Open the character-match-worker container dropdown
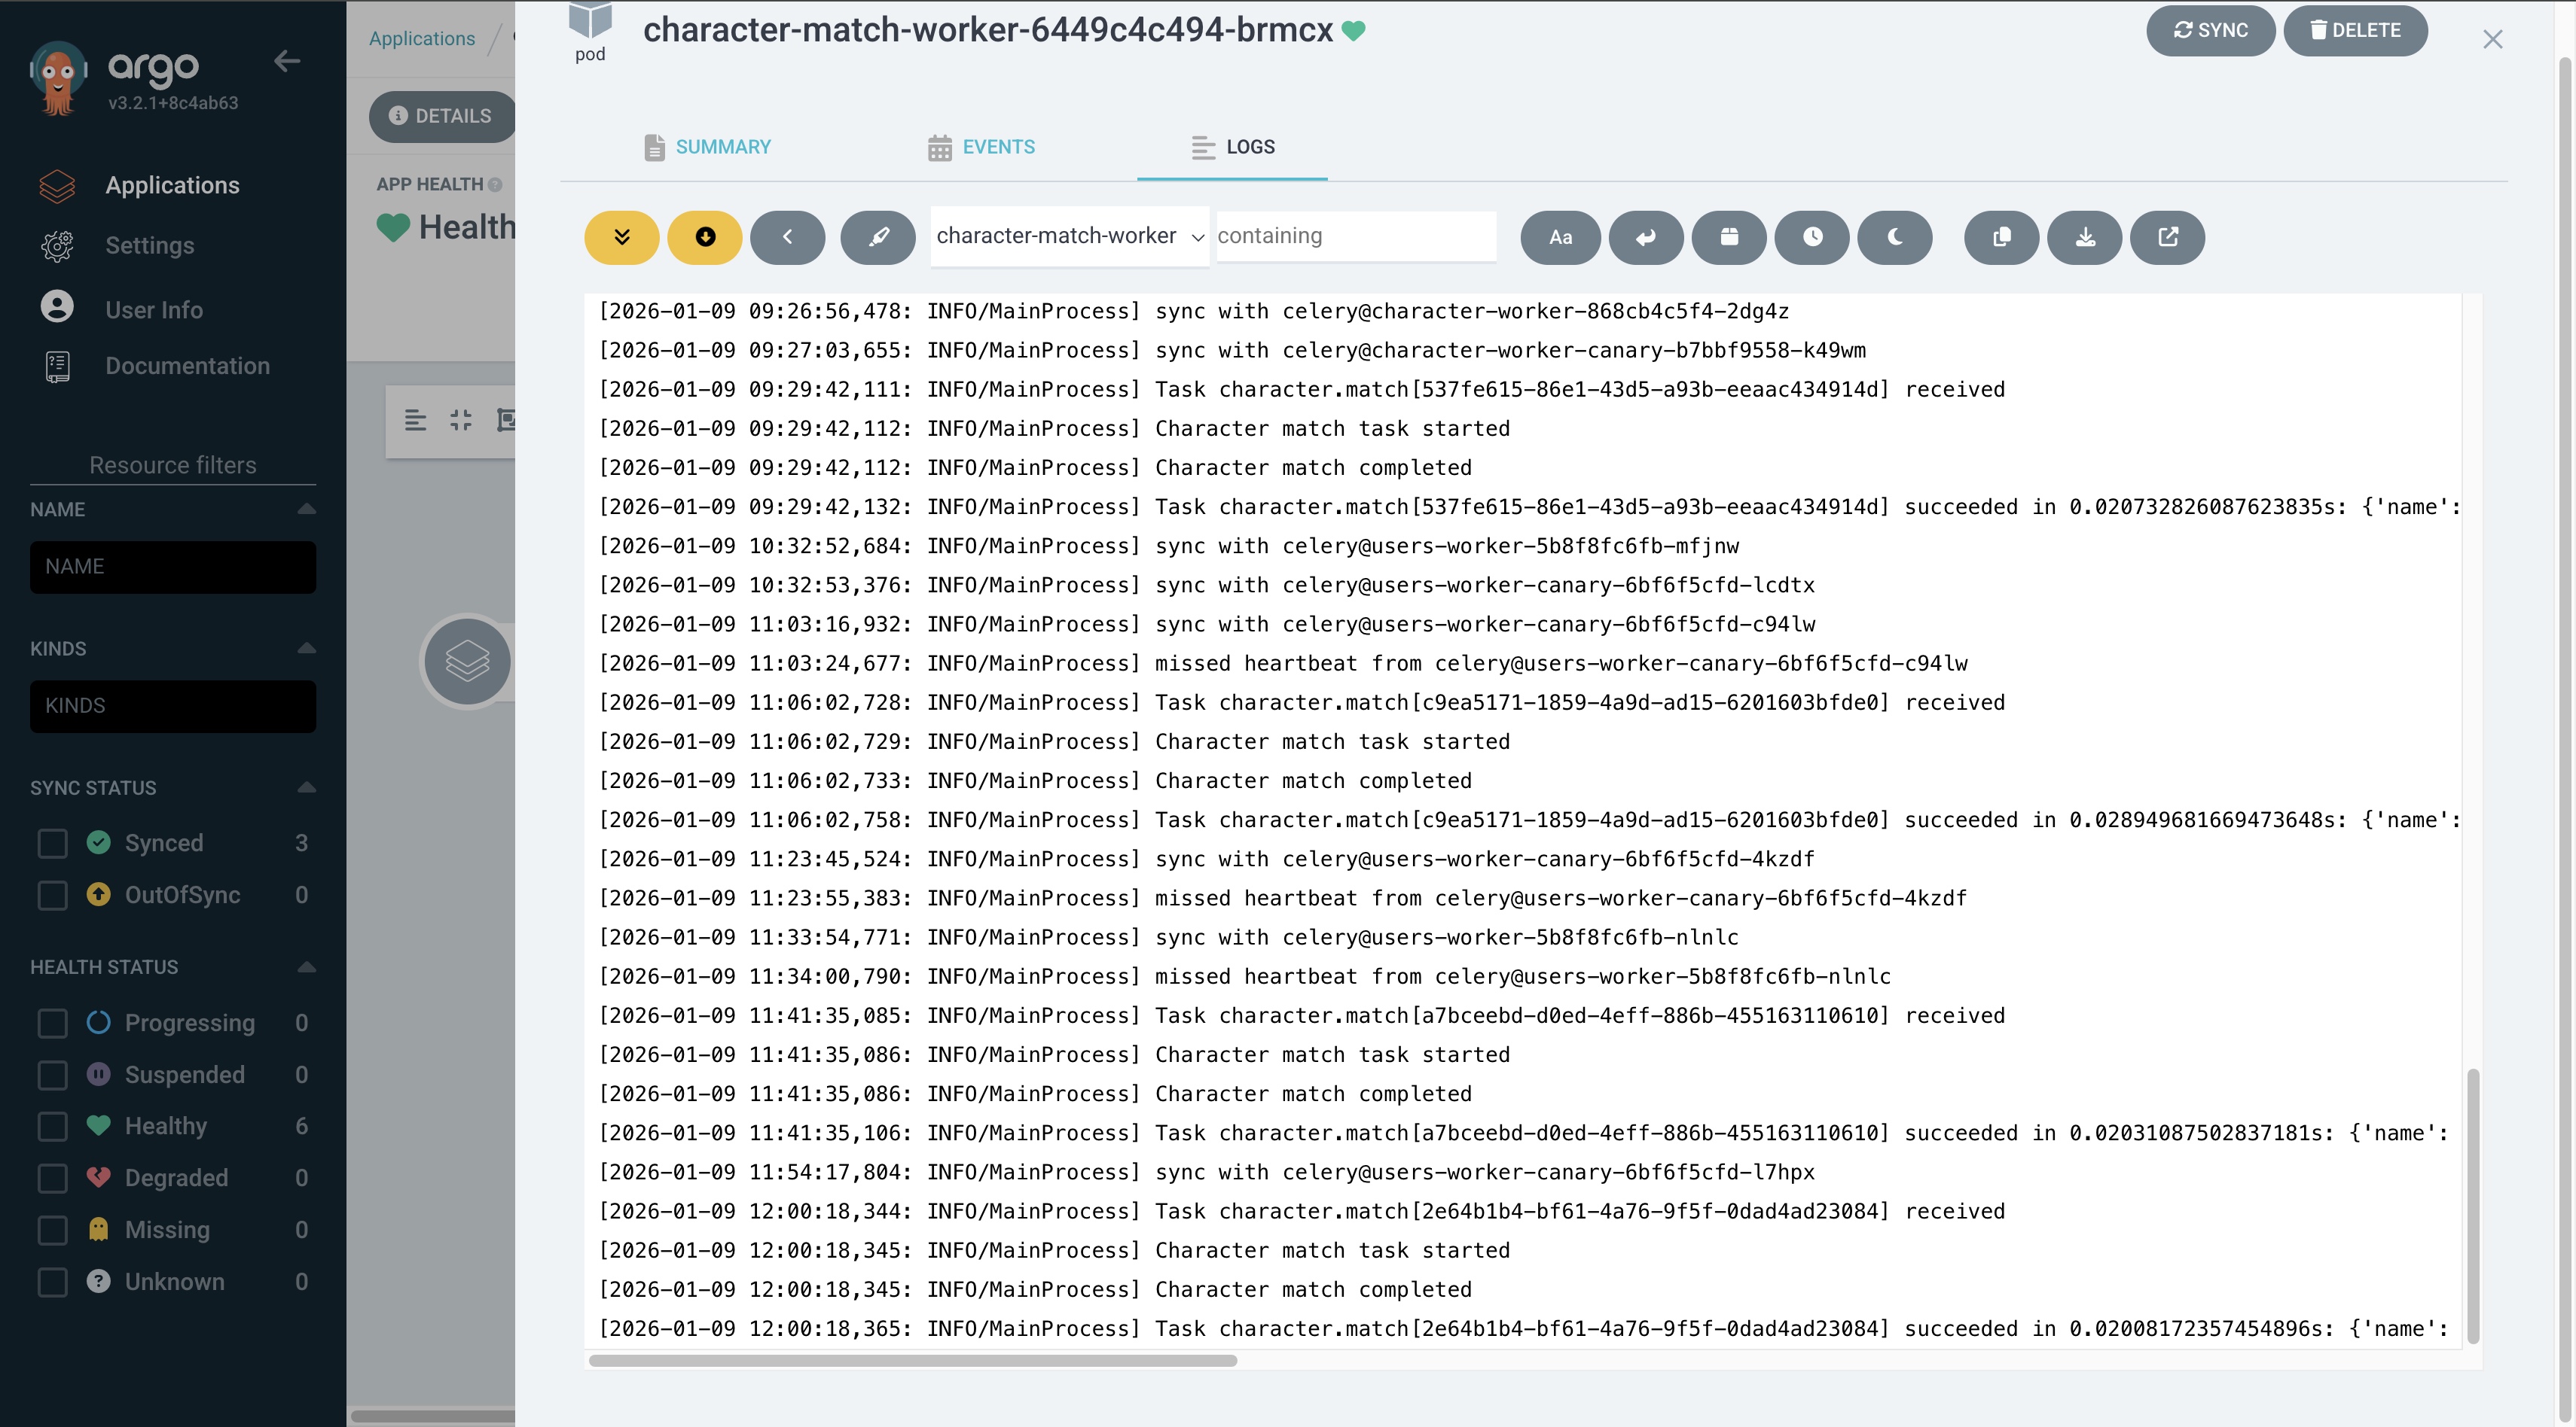Image resolution: width=2576 pixels, height=1427 pixels. pyautogui.click(x=1068, y=236)
